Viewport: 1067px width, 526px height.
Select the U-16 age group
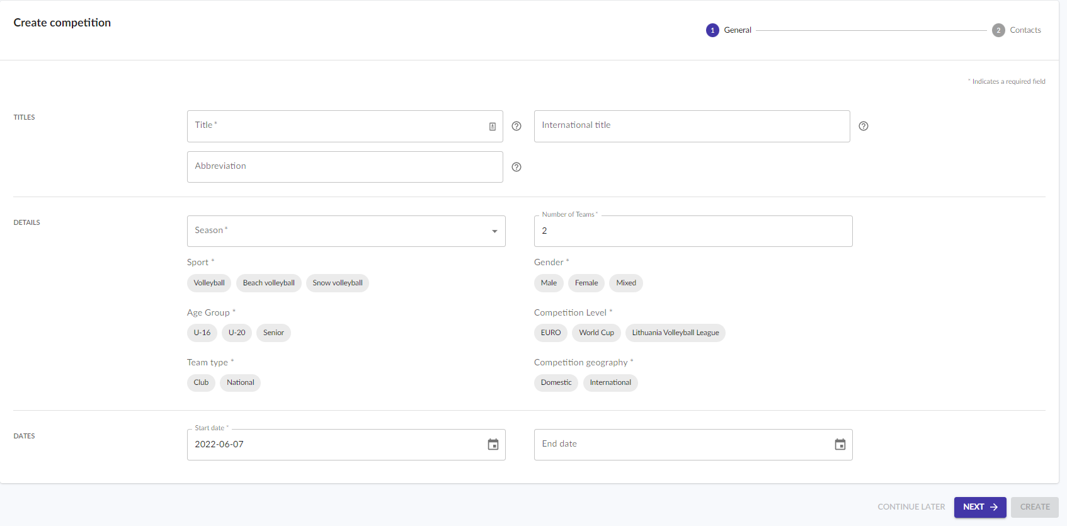[x=202, y=333]
